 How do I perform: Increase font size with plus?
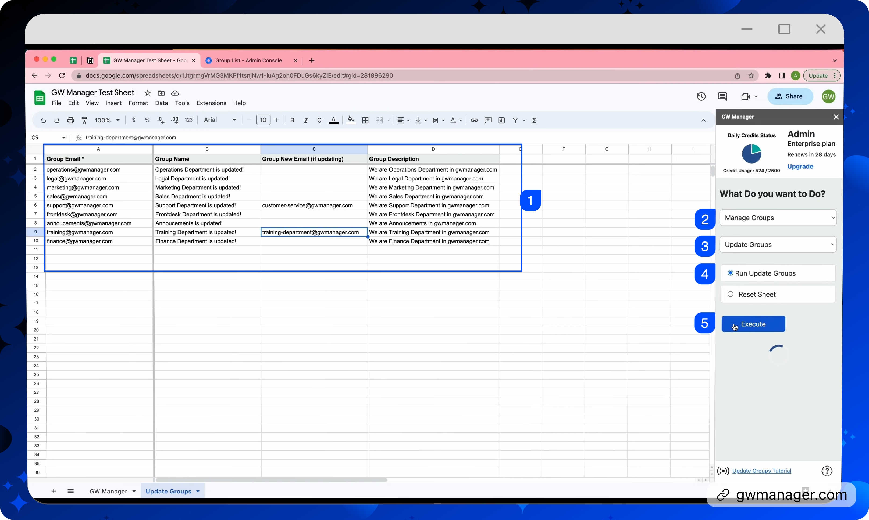click(277, 120)
